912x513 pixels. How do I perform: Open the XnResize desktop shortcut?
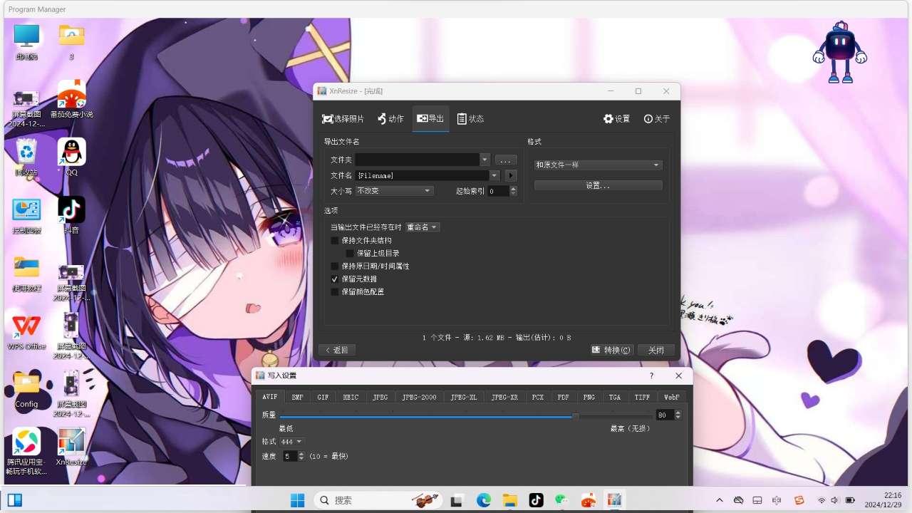(71, 447)
